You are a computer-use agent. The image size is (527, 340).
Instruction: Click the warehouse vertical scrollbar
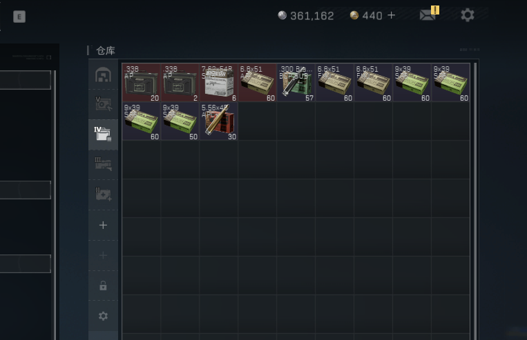coord(475,201)
